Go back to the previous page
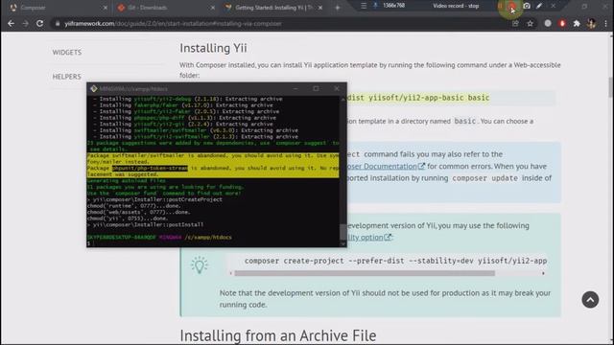This screenshot has width=614, height=345. pyautogui.click(x=11, y=23)
